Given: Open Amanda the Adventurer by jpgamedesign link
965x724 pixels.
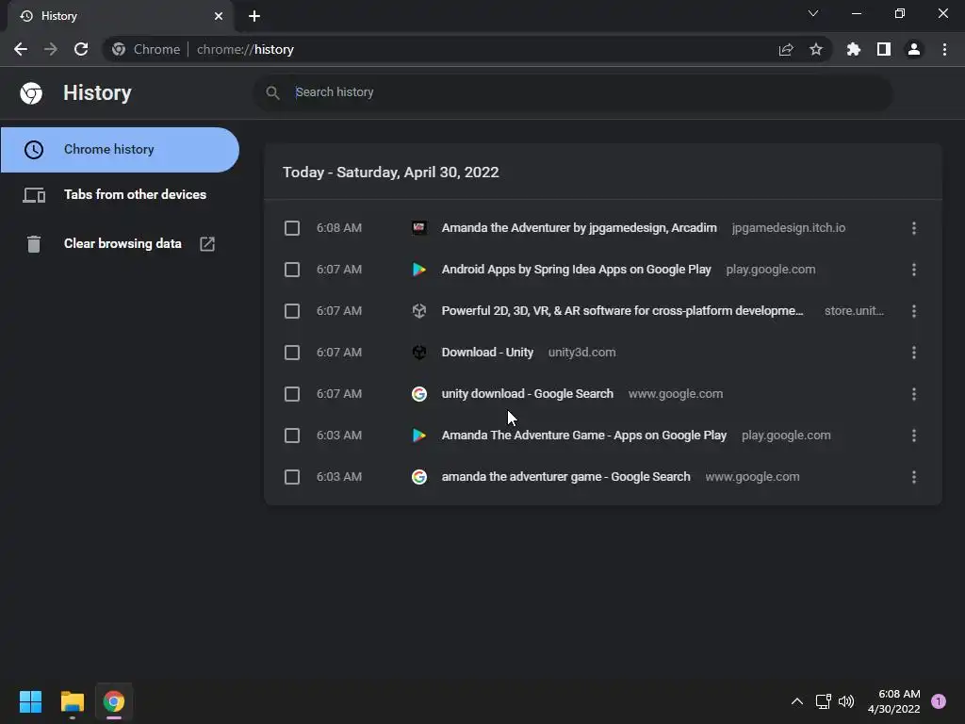Looking at the screenshot, I should coord(580,228).
